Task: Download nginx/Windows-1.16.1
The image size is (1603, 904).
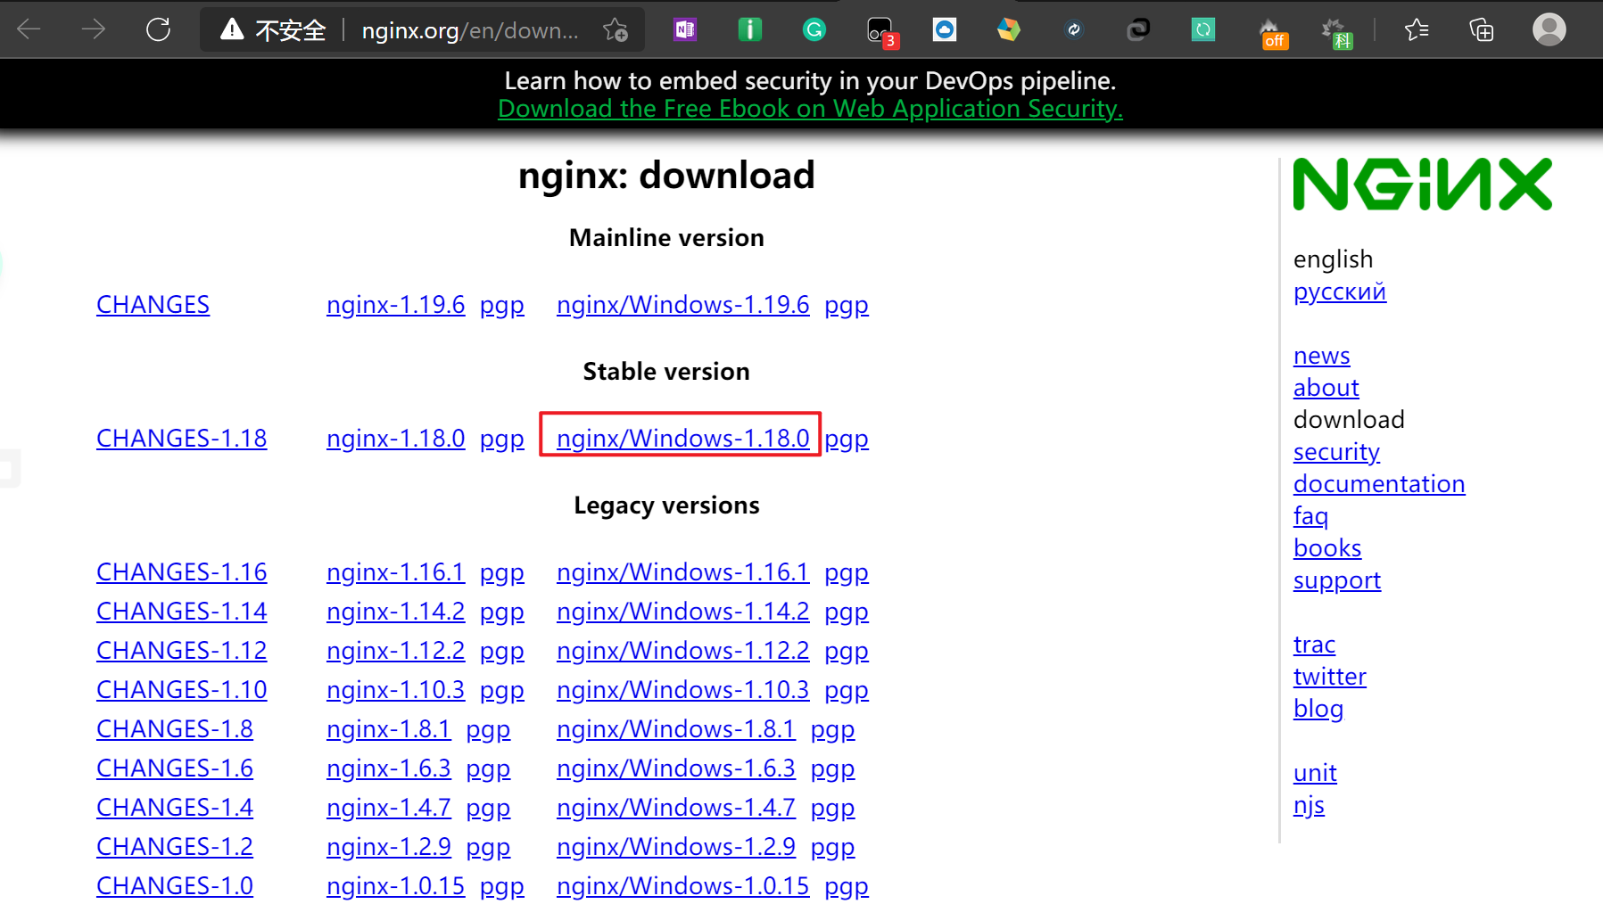Action: 682,572
